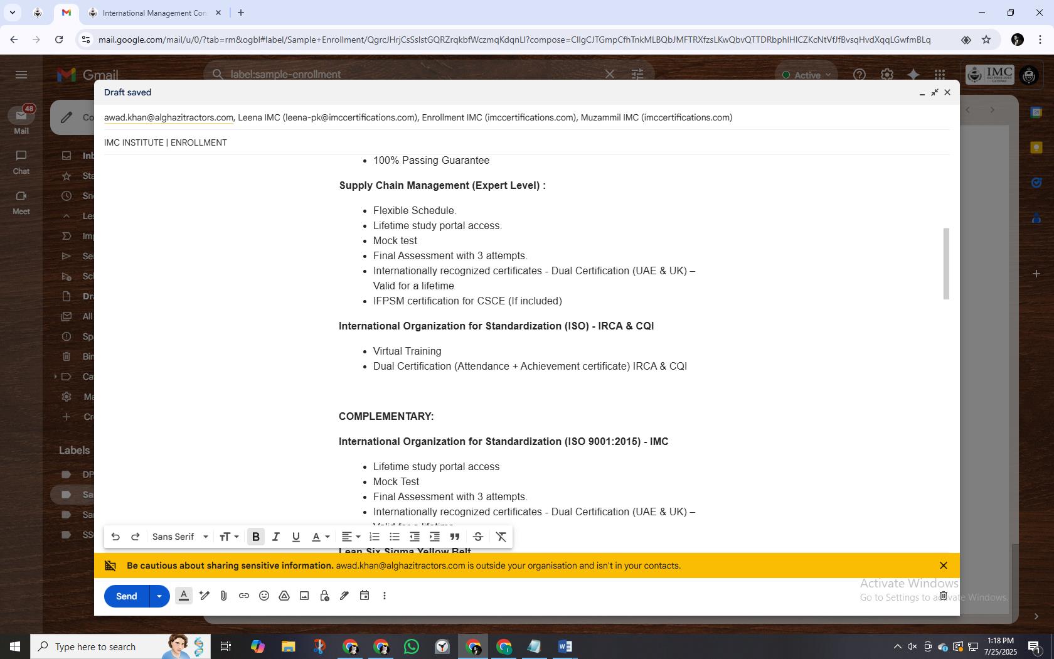Open Chat in Gmail sidebar
This screenshot has width=1054, height=659.
(x=21, y=162)
